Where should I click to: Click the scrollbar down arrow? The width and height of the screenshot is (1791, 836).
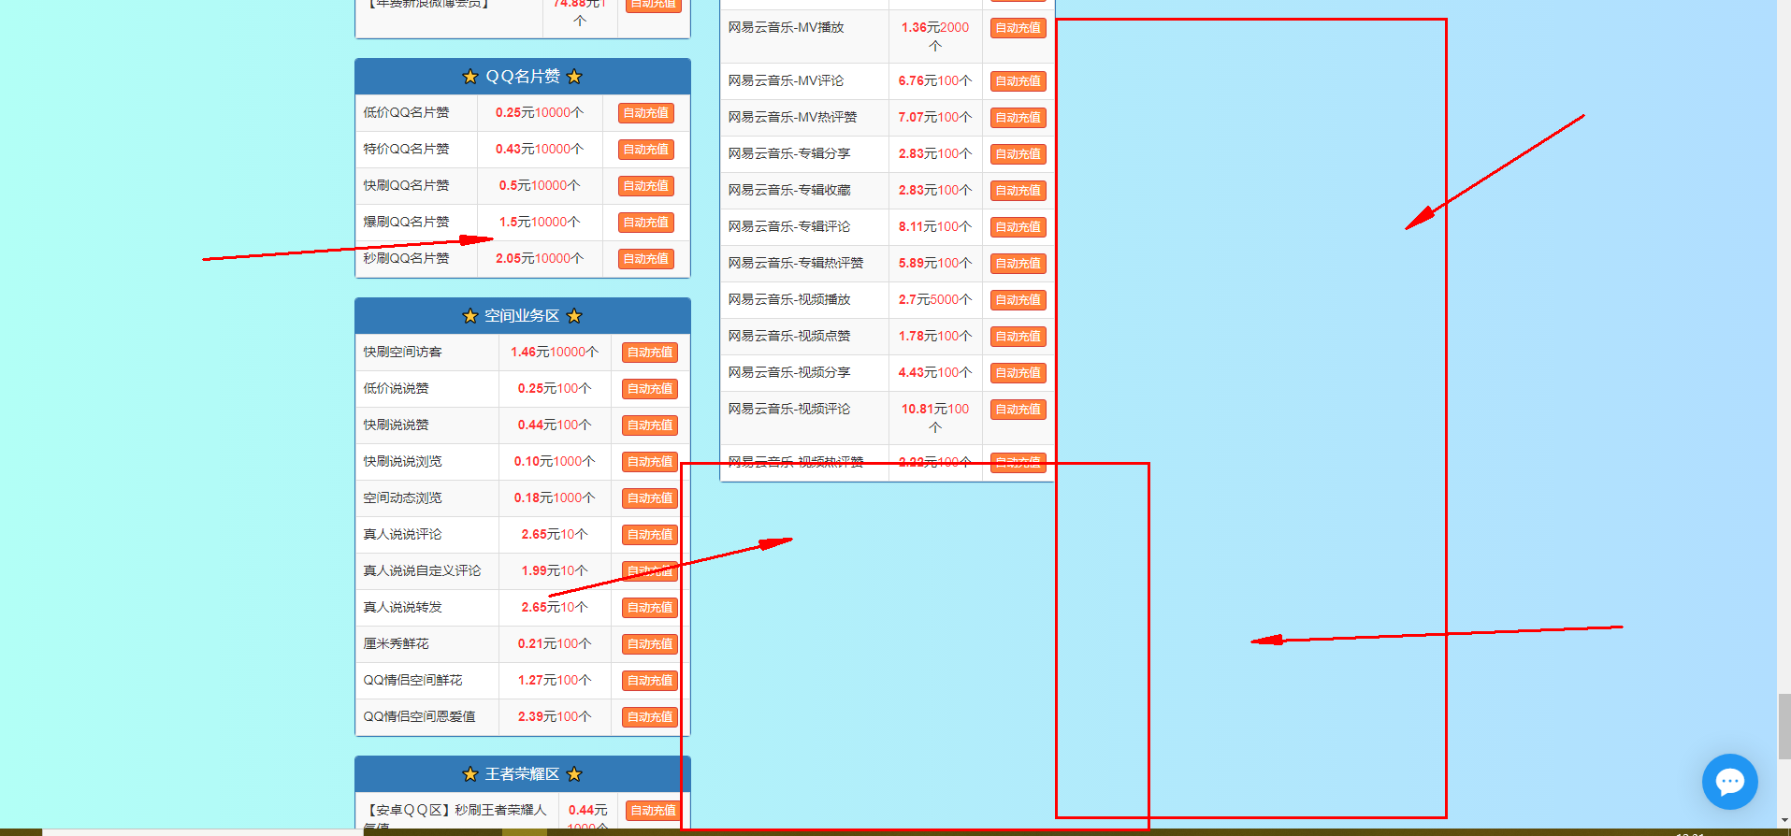coord(1784,820)
